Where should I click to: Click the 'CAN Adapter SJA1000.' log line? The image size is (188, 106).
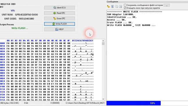(x=120, y=14)
